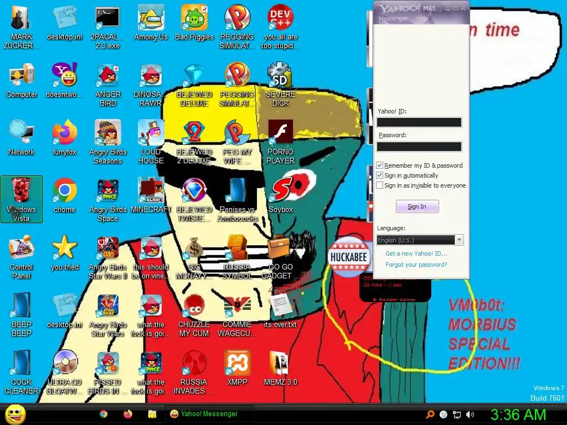
Task: Select the BIG MONAYY money bag icon
Action: (194, 257)
